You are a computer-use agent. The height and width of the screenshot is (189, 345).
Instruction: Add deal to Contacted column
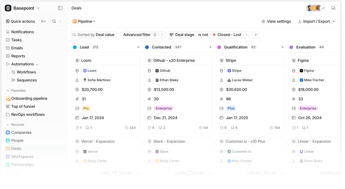coord(210,47)
